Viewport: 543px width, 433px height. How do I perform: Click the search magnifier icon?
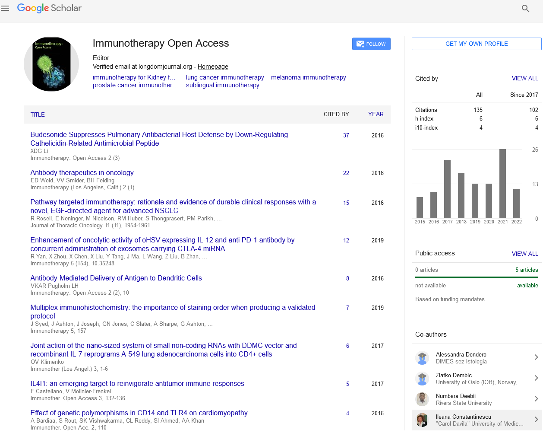pyautogui.click(x=525, y=9)
